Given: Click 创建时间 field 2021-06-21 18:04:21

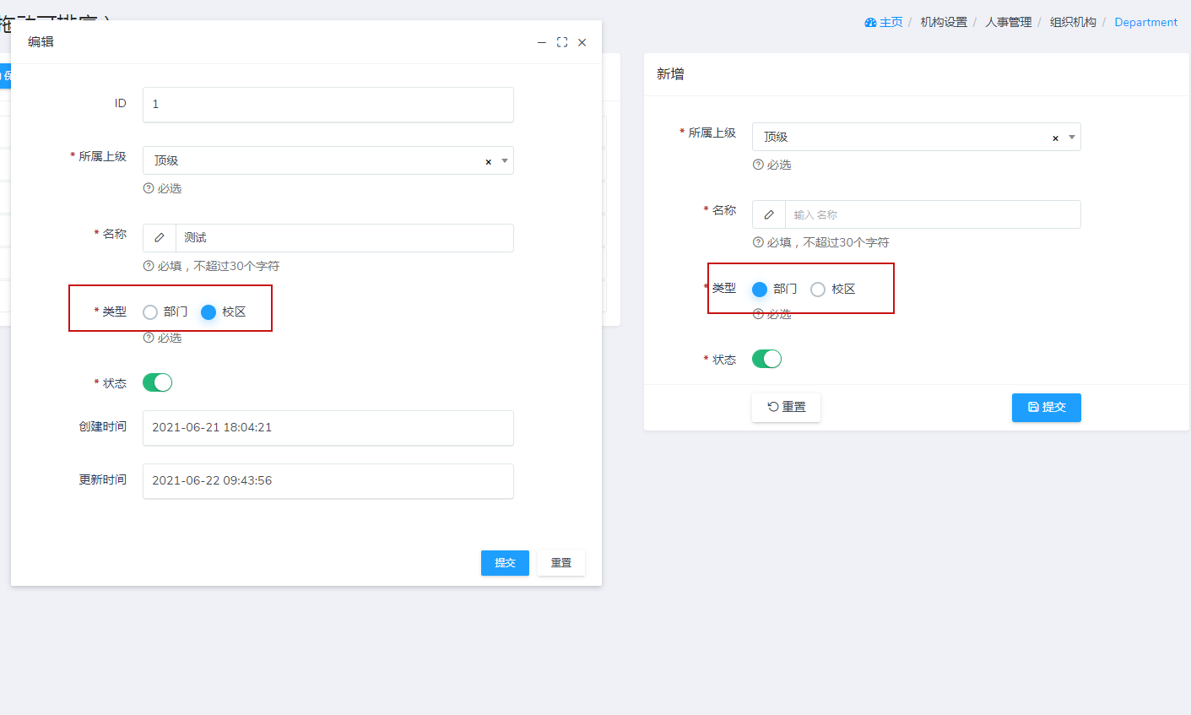Looking at the screenshot, I should tap(328, 428).
